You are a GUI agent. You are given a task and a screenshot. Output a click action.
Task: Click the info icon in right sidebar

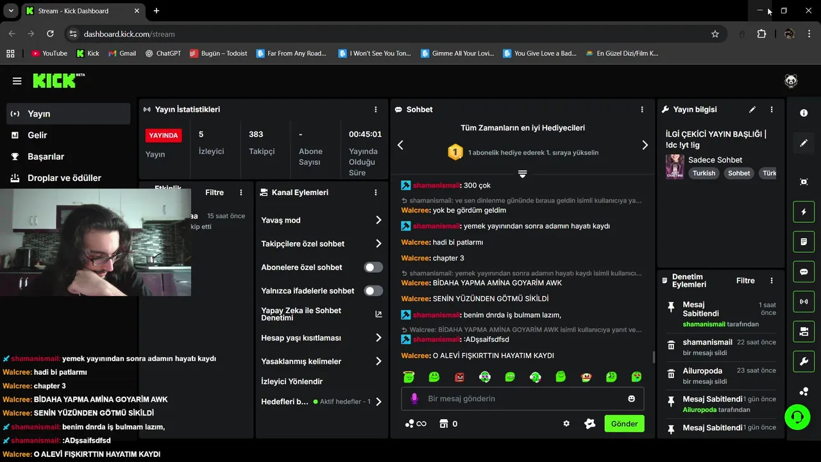click(x=804, y=113)
